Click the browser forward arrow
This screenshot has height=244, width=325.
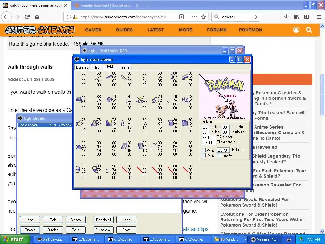[x=17, y=17]
